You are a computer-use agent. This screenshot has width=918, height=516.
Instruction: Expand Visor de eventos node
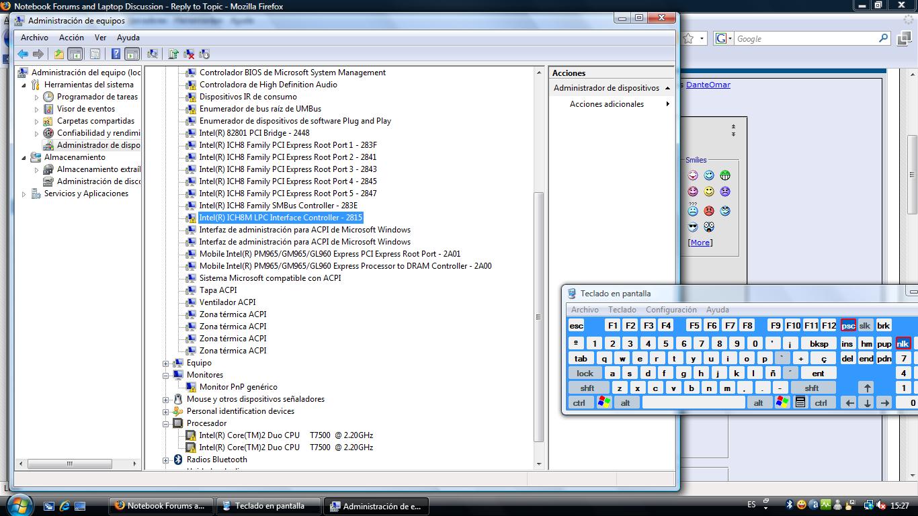point(37,109)
